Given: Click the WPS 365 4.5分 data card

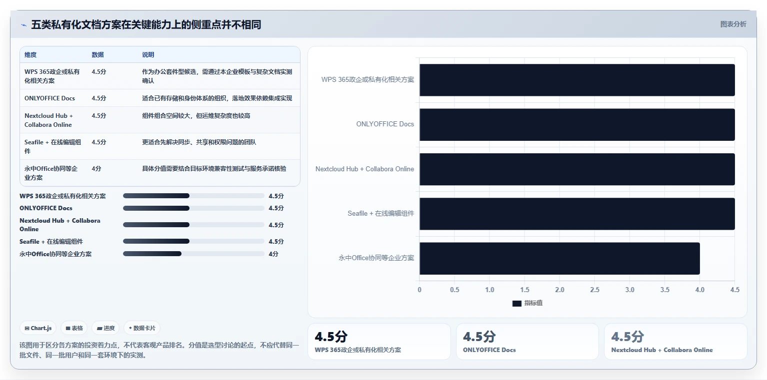Looking at the screenshot, I should (x=378, y=342).
